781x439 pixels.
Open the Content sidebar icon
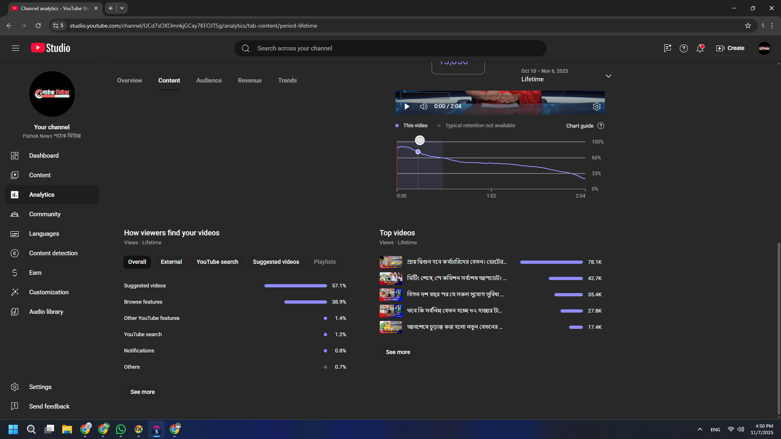(15, 175)
